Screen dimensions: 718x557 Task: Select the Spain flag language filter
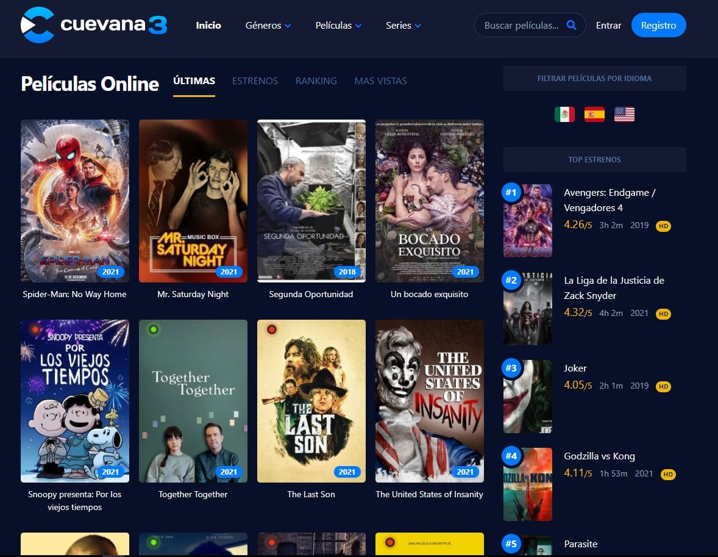coord(594,114)
